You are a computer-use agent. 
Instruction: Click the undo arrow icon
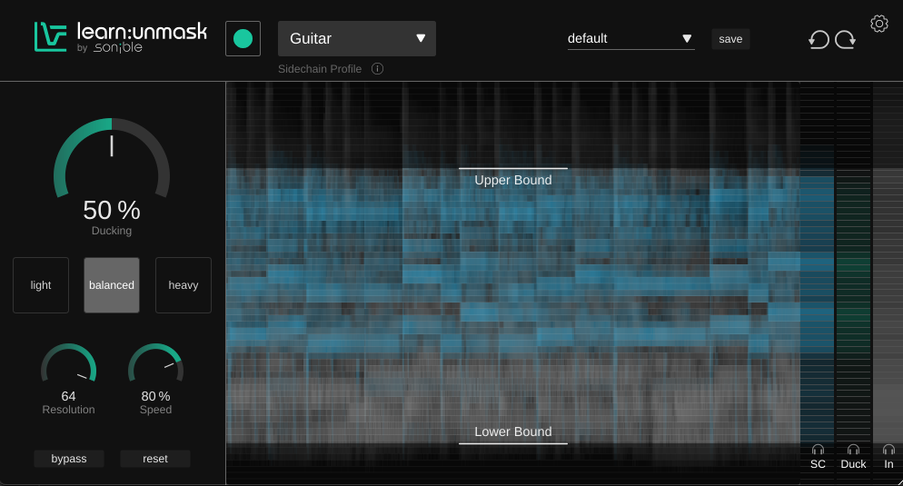[819, 39]
